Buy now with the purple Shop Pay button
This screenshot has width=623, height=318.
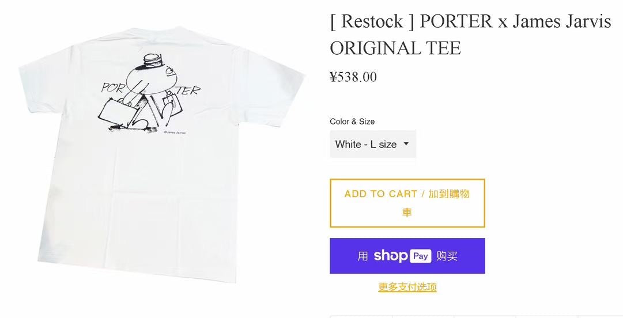click(x=407, y=256)
